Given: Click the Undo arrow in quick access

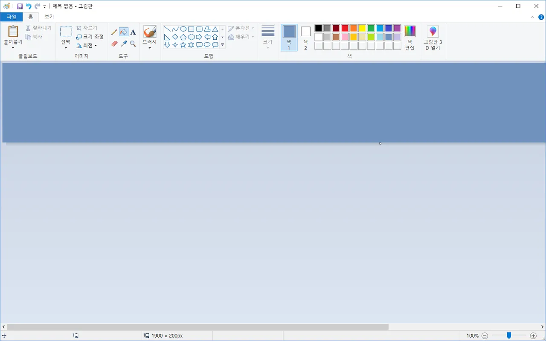Looking at the screenshot, I should click(29, 6).
